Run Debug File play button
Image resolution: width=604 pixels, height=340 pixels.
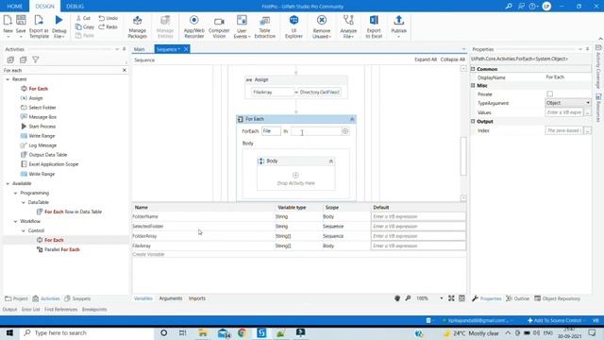(x=59, y=26)
